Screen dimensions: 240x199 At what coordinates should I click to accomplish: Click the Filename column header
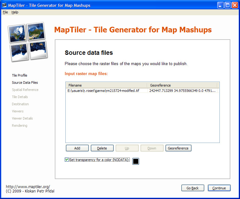click(106, 85)
